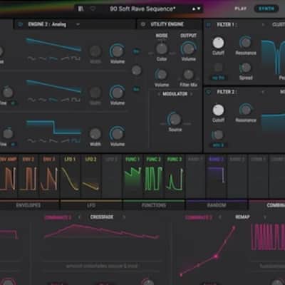Click the top point of Remap curve
Screen dimensions: 285x285
[x=234, y=228]
